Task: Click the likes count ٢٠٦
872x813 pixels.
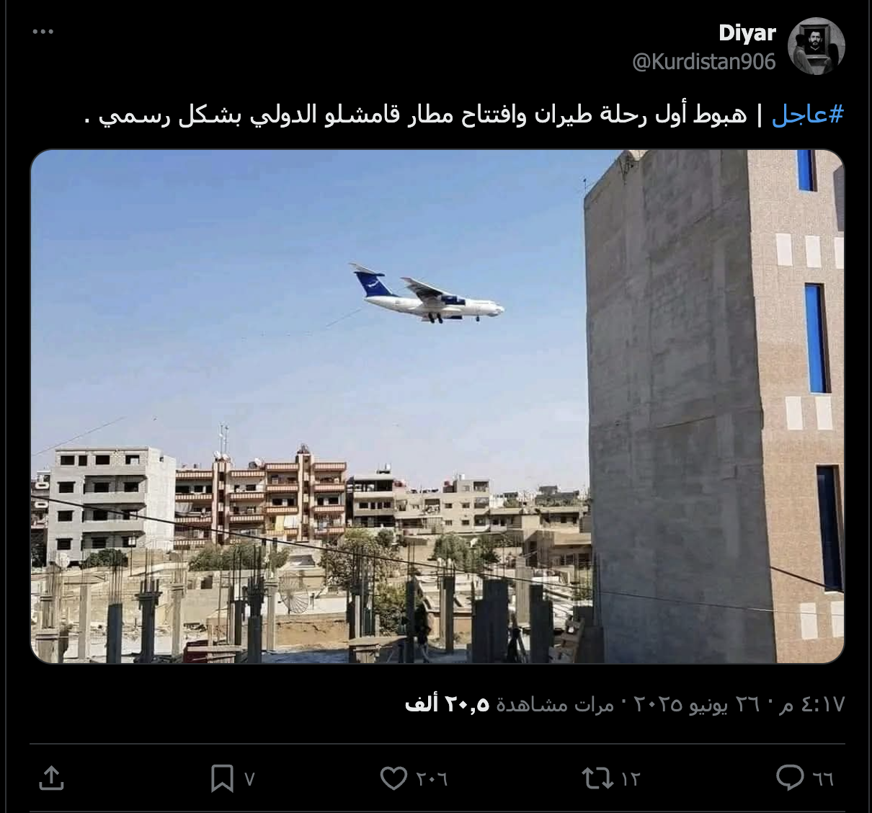Action: (432, 778)
